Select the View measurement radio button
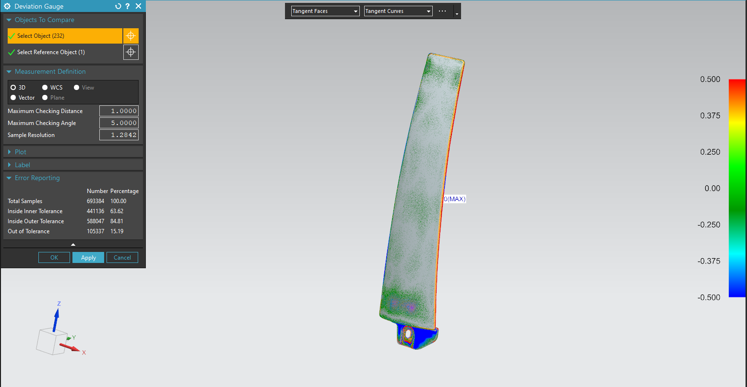 tap(77, 88)
